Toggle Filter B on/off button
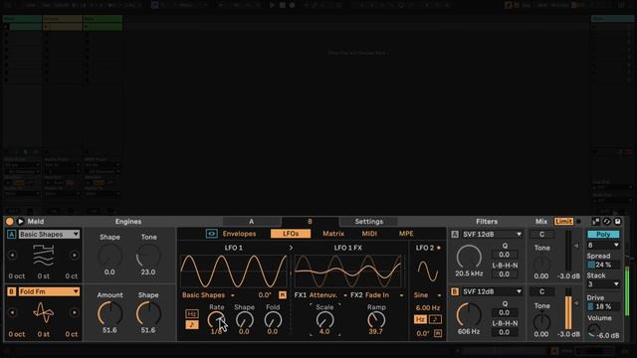637x358 pixels. 455,291
